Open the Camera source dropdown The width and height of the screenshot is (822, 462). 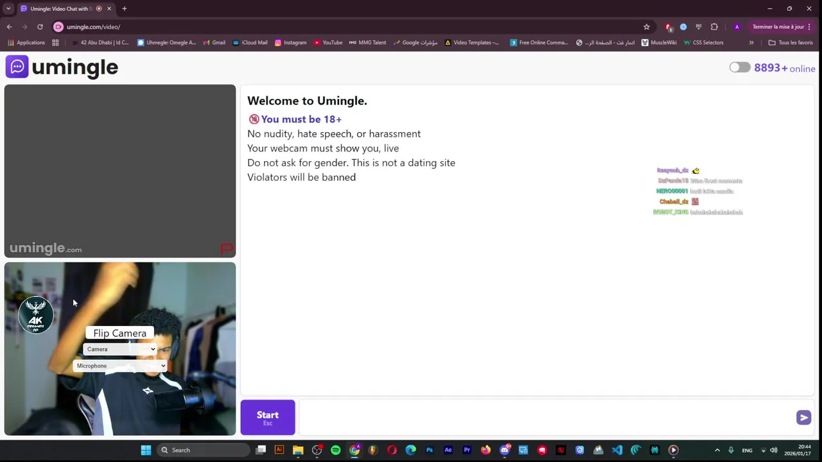pos(120,349)
